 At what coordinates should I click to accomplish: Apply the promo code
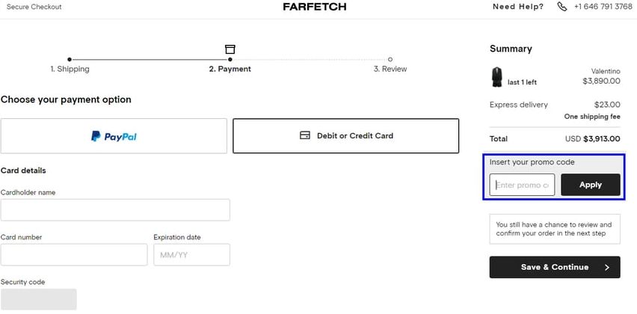(591, 185)
